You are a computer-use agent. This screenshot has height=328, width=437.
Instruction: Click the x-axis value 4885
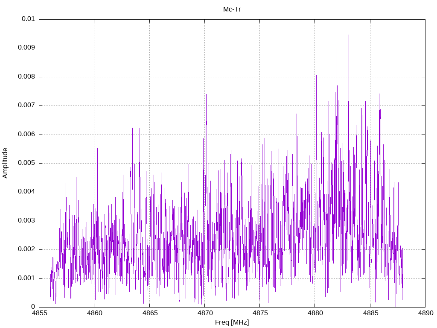[370, 313]
